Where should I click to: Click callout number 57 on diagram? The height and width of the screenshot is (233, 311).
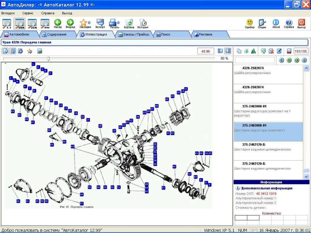tap(82, 203)
